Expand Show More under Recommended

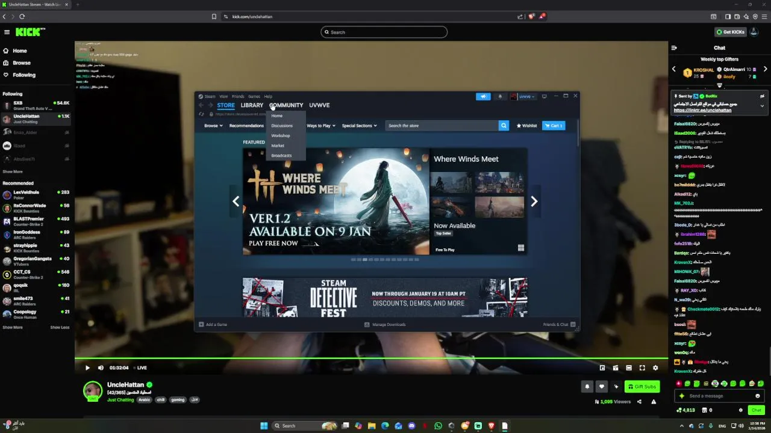point(13,327)
